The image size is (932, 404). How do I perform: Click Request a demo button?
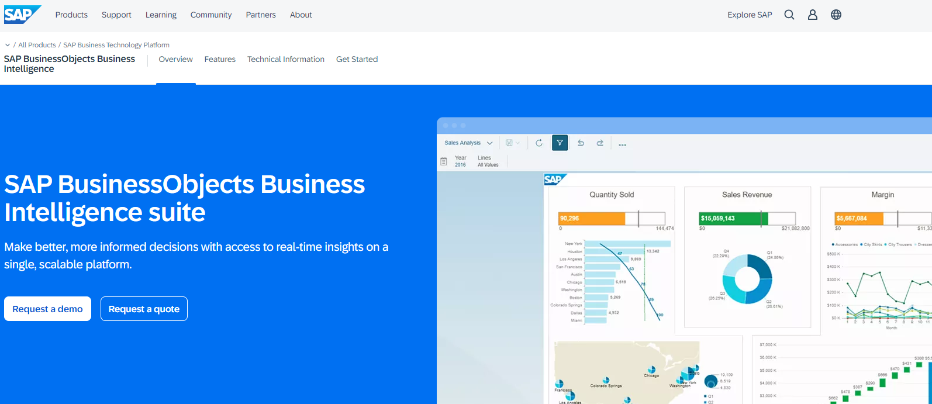[x=47, y=309]
